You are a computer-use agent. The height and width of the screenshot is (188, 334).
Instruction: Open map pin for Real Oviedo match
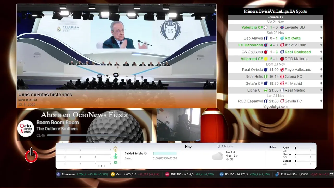pos(321,70)
